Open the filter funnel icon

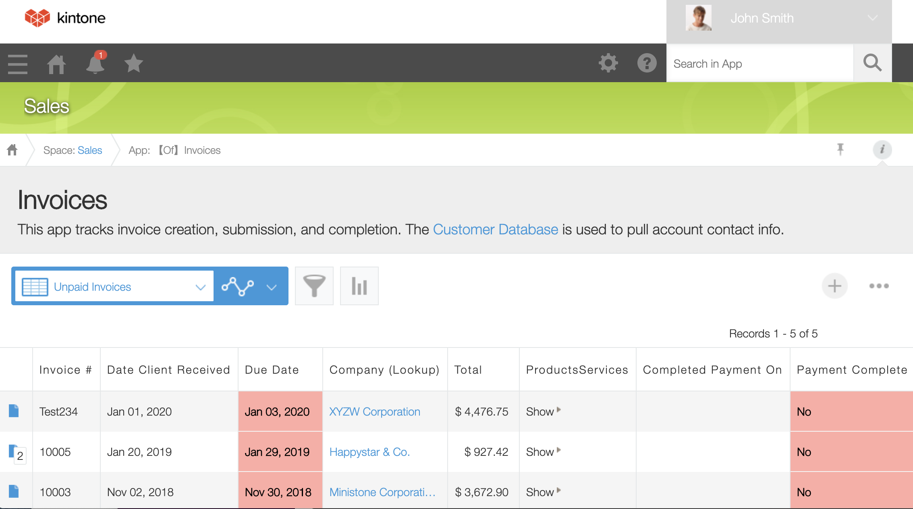point(314,286)
